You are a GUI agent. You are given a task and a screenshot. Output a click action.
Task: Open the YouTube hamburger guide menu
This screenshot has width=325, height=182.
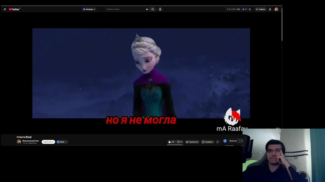point(5,9)
